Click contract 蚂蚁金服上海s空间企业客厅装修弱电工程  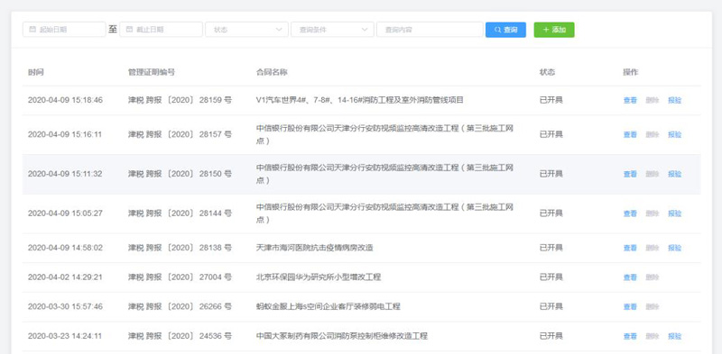(329, 306)
